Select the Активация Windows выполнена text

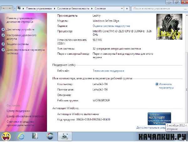pyautogui.click(x=78, y=114)
